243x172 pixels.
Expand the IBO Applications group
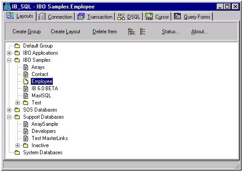tap(9, 53)
